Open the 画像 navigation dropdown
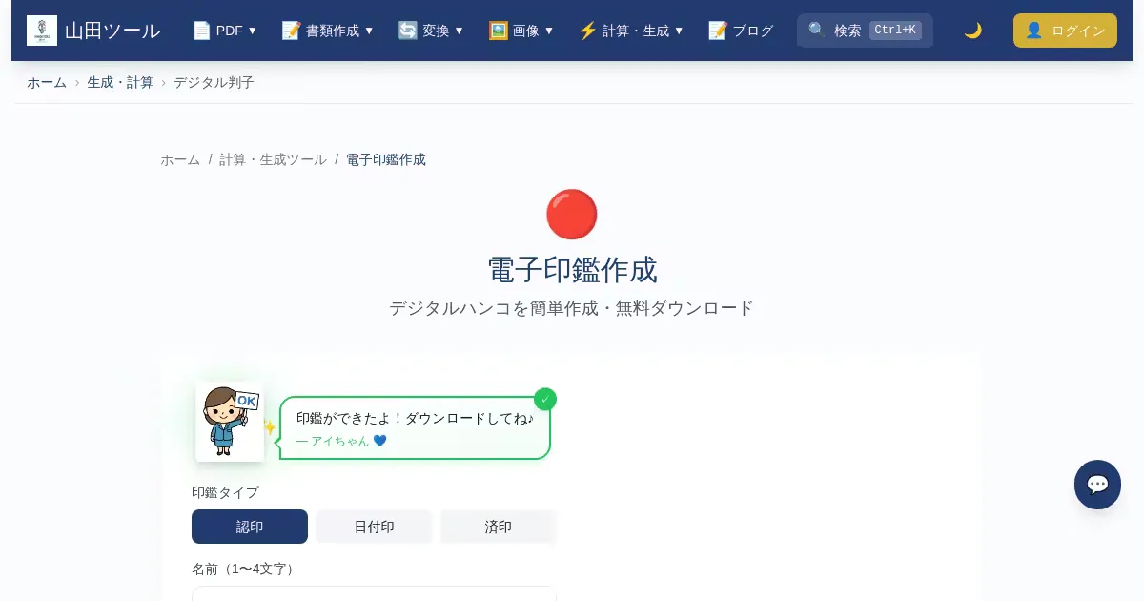The width and height of the screenshot is (1144, 601). pos(521,31)
